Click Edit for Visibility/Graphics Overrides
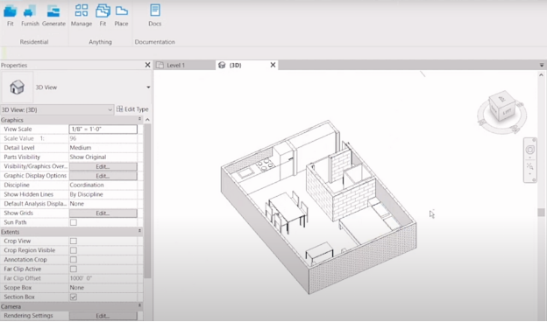The width and height of the screenshot is (547, 322). [x=103, y=166]
